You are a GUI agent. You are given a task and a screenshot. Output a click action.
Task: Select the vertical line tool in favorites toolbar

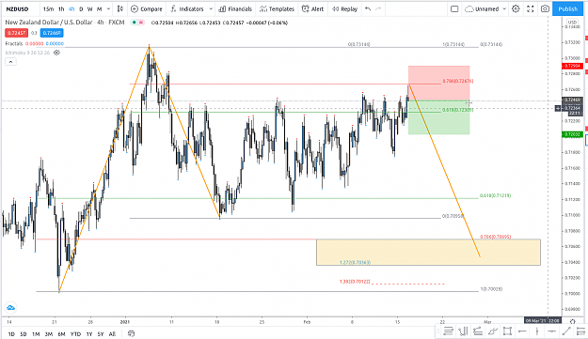click(x=536, y=331)
